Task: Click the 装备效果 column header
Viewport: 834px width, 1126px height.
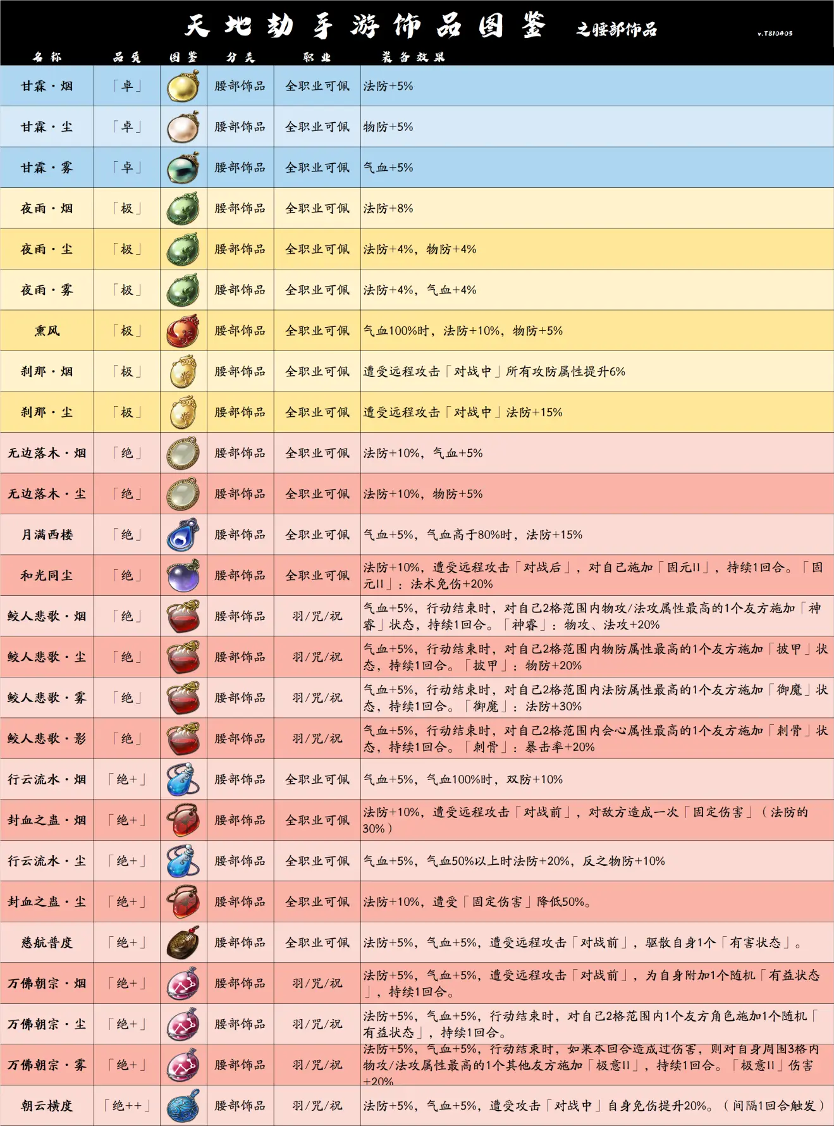Action: 414,57
